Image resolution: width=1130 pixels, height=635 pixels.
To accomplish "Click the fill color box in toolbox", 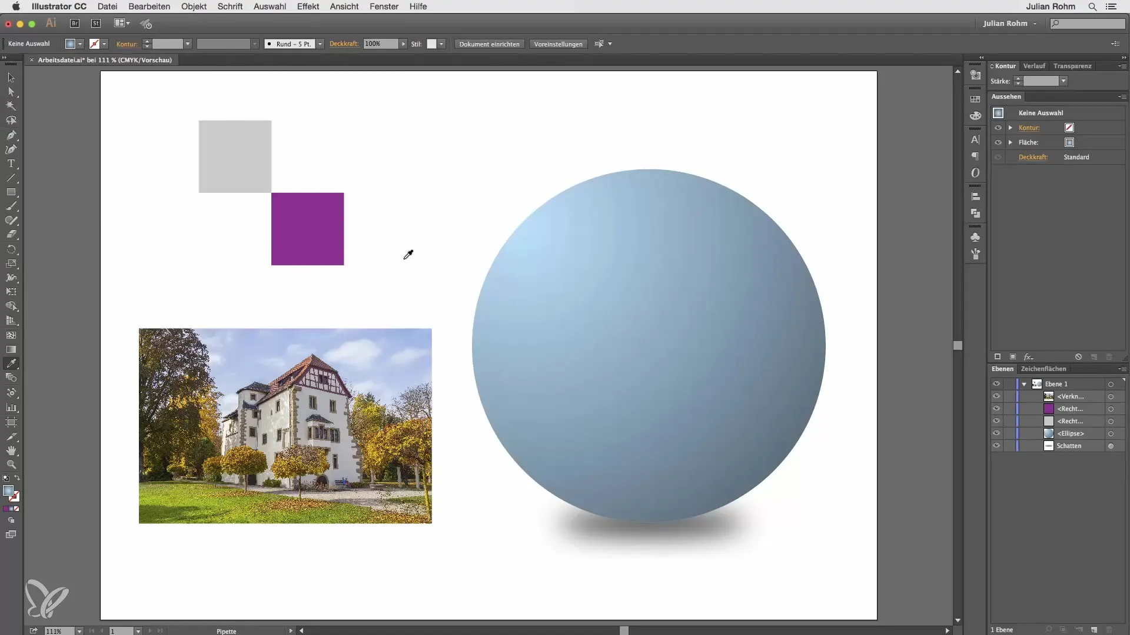I will click(8, 490).
